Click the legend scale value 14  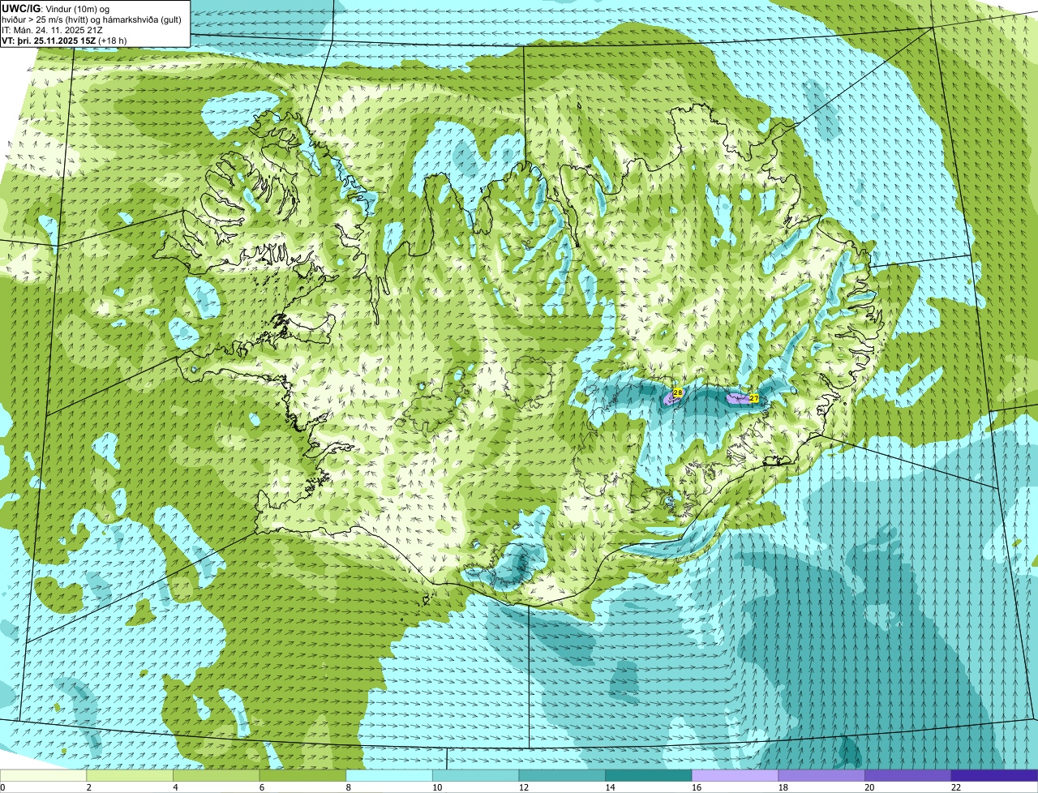pos(610,787)
